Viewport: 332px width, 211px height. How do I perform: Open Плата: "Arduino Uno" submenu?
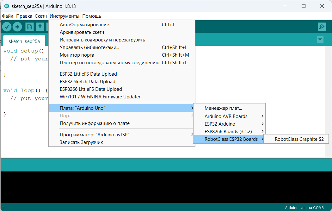pyautogui.click(x=121, y=108)
